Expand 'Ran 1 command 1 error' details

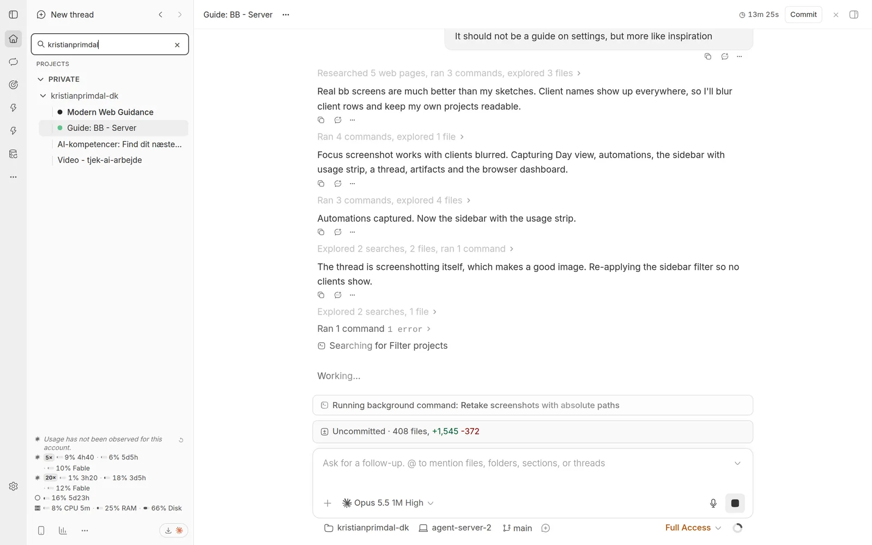pyautogui.click(x=374, y=329)
